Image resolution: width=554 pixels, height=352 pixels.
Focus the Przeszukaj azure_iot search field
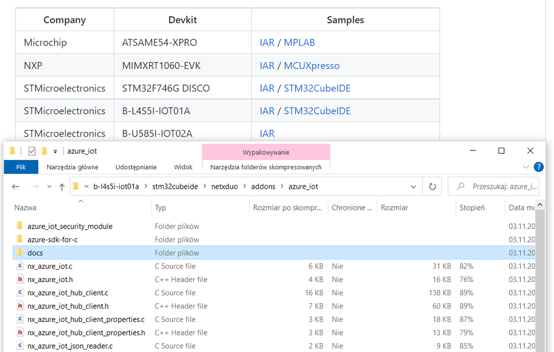point(494,187)
